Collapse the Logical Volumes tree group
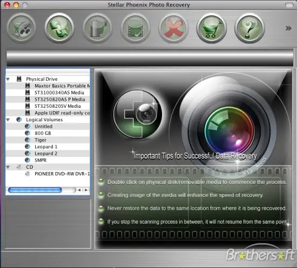The height and width of the screenshot is (268, 297). point(8,120)
